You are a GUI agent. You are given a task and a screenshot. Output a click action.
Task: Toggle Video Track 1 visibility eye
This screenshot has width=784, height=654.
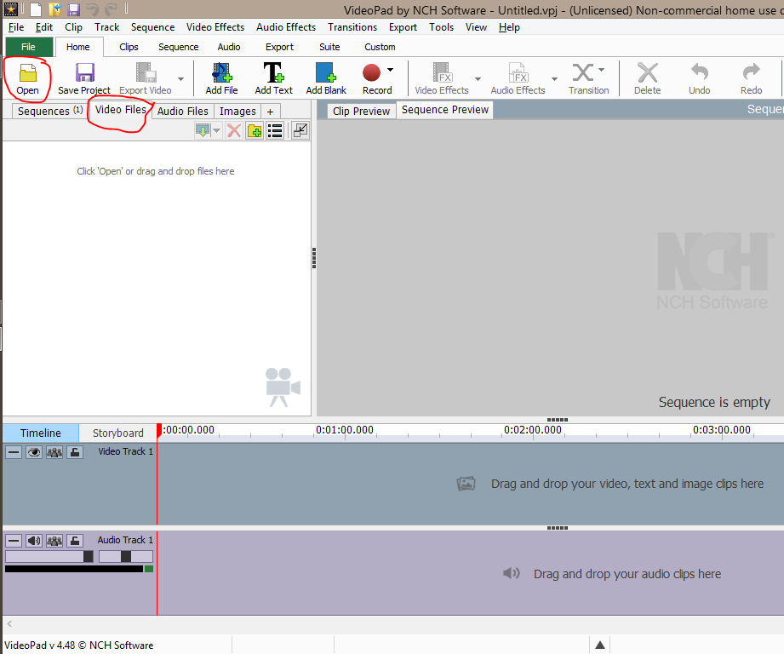34,452
